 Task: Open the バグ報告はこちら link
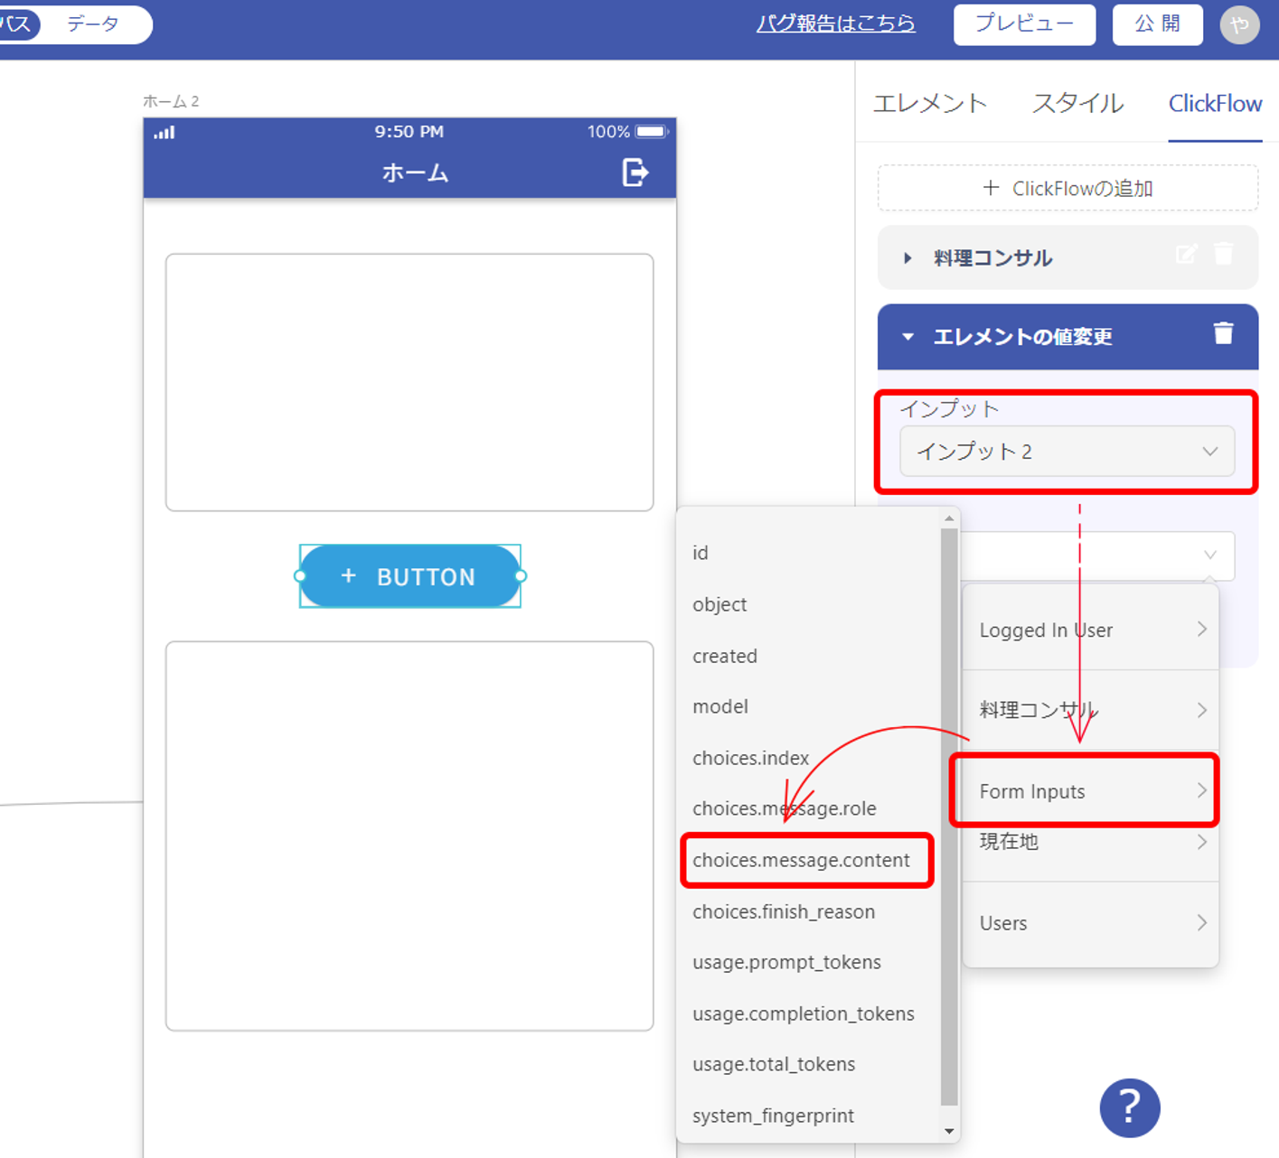click(x=835, y=23)
